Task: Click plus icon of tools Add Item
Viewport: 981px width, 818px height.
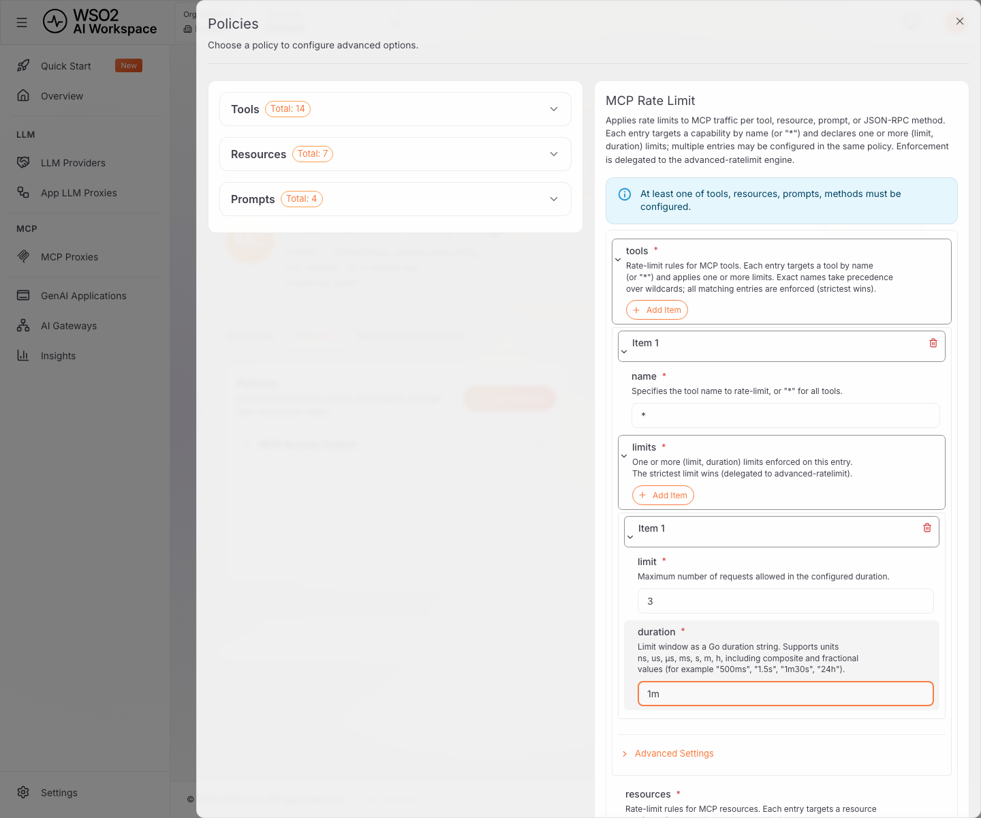Action: click(636, 310)
